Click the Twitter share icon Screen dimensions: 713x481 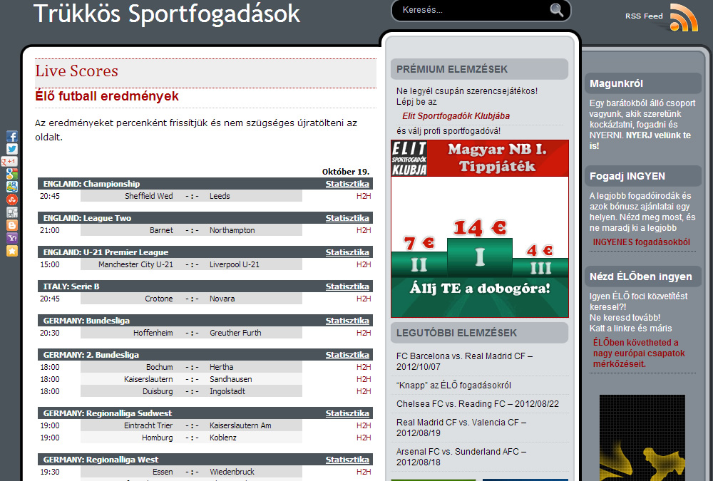12,149
